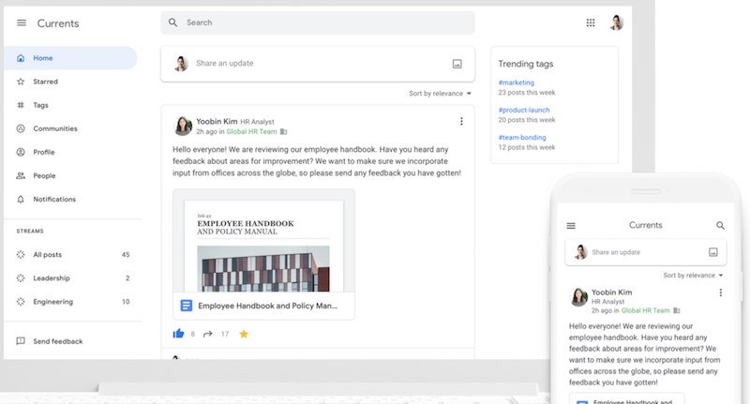Open Global HR Team link in phone post
750x404 pixels.
click(x=645, y=311)
